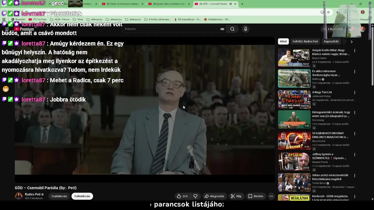Select the Feltöltő: Radics Peti filter chip
The height and width of the screenshot is (210, 374).
305,41
